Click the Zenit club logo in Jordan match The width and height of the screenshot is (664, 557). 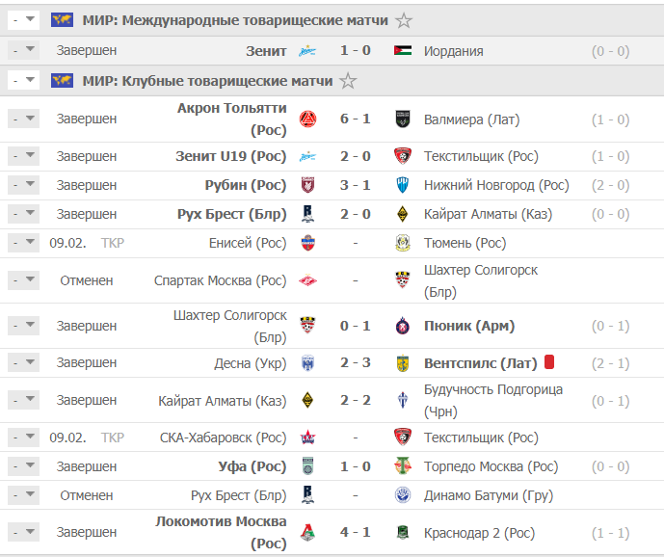coord(307,51)
